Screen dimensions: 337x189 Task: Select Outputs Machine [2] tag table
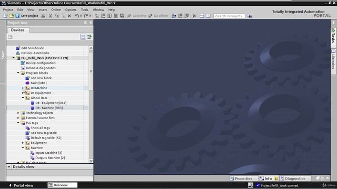[50, 157]
